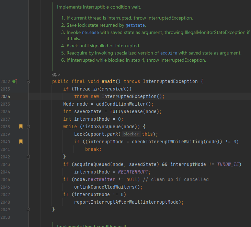
Task: Click line number 2034 in the gutter
Action: coord(5,97)
